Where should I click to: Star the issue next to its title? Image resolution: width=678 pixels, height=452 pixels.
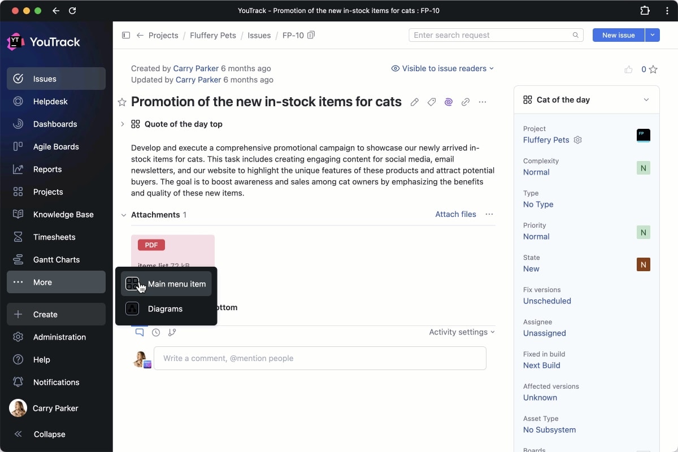tap(122, 102)
